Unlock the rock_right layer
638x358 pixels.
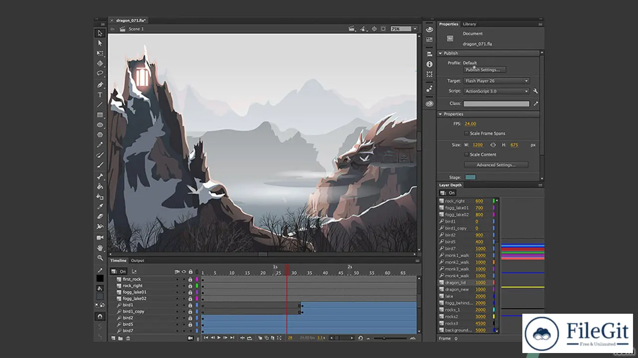pyautogui.click(x=190, y=286)
